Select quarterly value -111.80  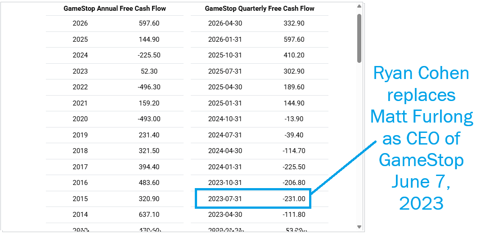294,215
